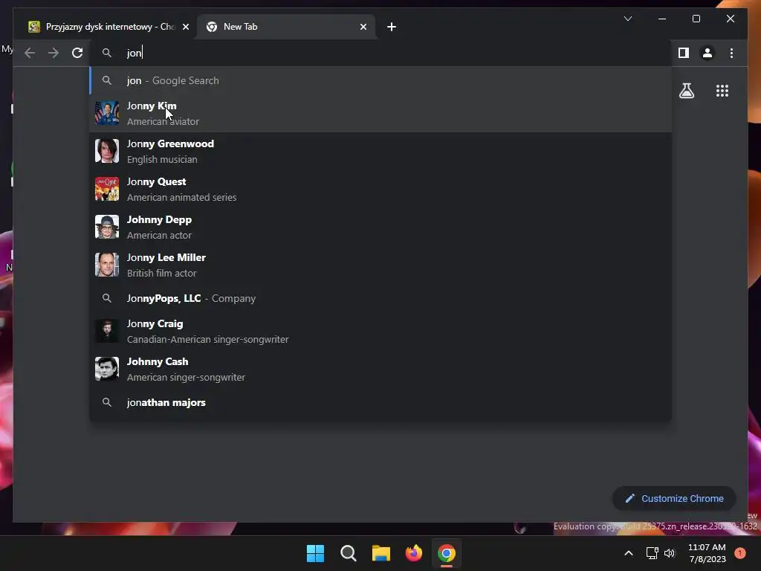Open the Windows Start menu
Screen dimensions: 761x571
(315, 553)
